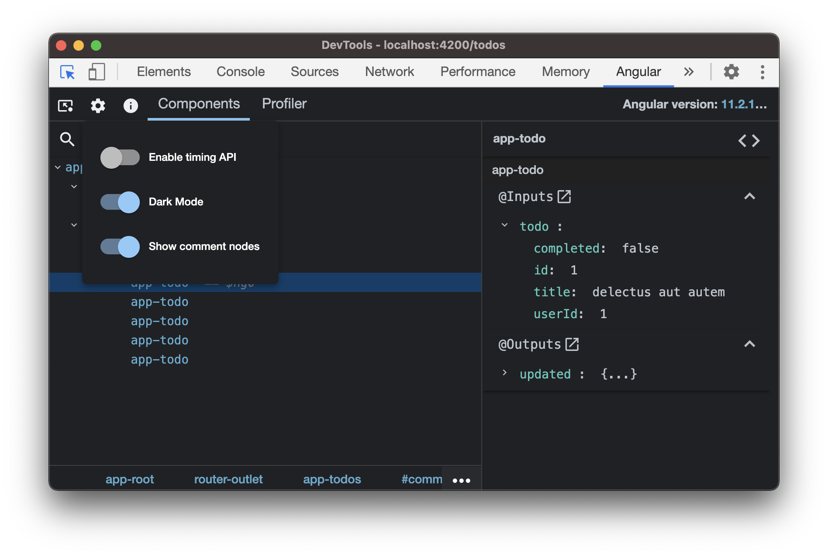Click the title value delectus aut autem
Screen dimensions: 828x555
tap(658, 292)
